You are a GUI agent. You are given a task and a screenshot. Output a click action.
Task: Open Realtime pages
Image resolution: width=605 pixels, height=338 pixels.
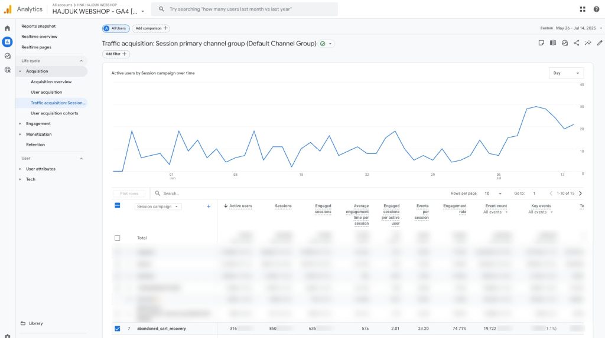pos(36,47)
